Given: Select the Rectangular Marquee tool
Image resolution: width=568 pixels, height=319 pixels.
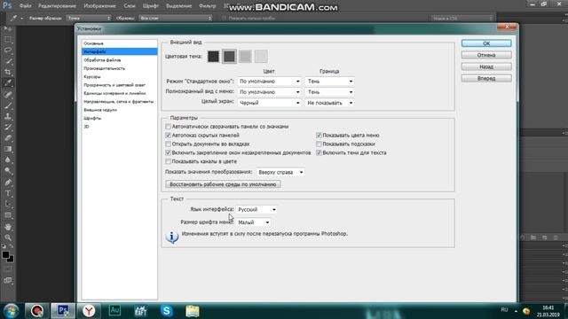Looking at the screenshot, I should point(8,39).
